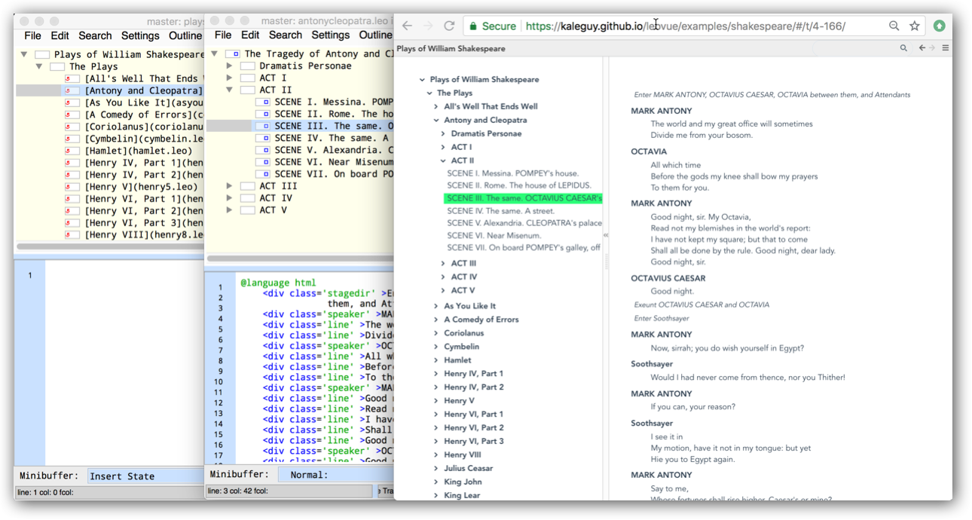972x520 pixels.
Task: Click the Leovue header back arrow
Action: click(922, 48)
